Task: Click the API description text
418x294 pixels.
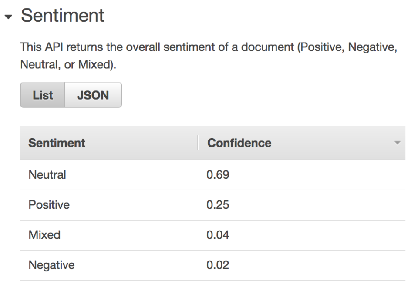Action: pyautogui.click(x=209, y=56)
